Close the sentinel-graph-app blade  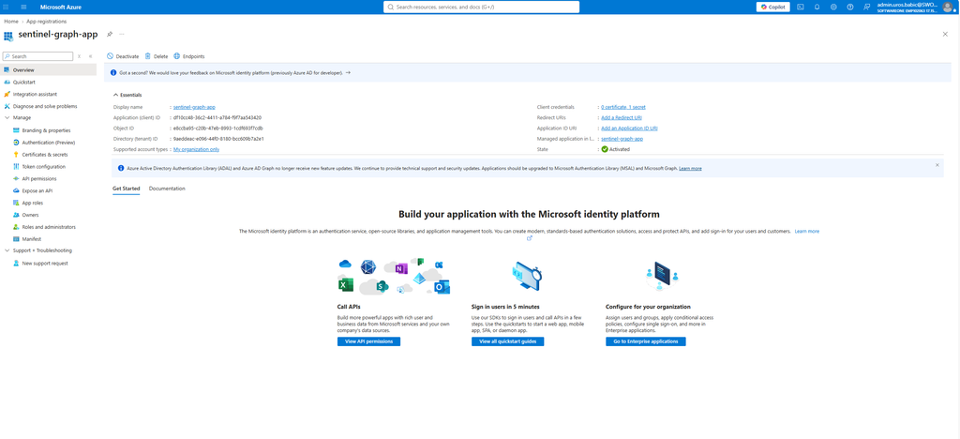coord(945,34)
